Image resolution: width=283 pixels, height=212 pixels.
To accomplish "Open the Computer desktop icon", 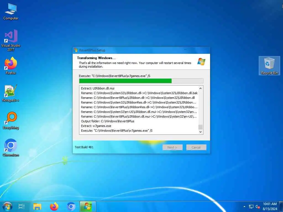I will (x=11, y=12).
